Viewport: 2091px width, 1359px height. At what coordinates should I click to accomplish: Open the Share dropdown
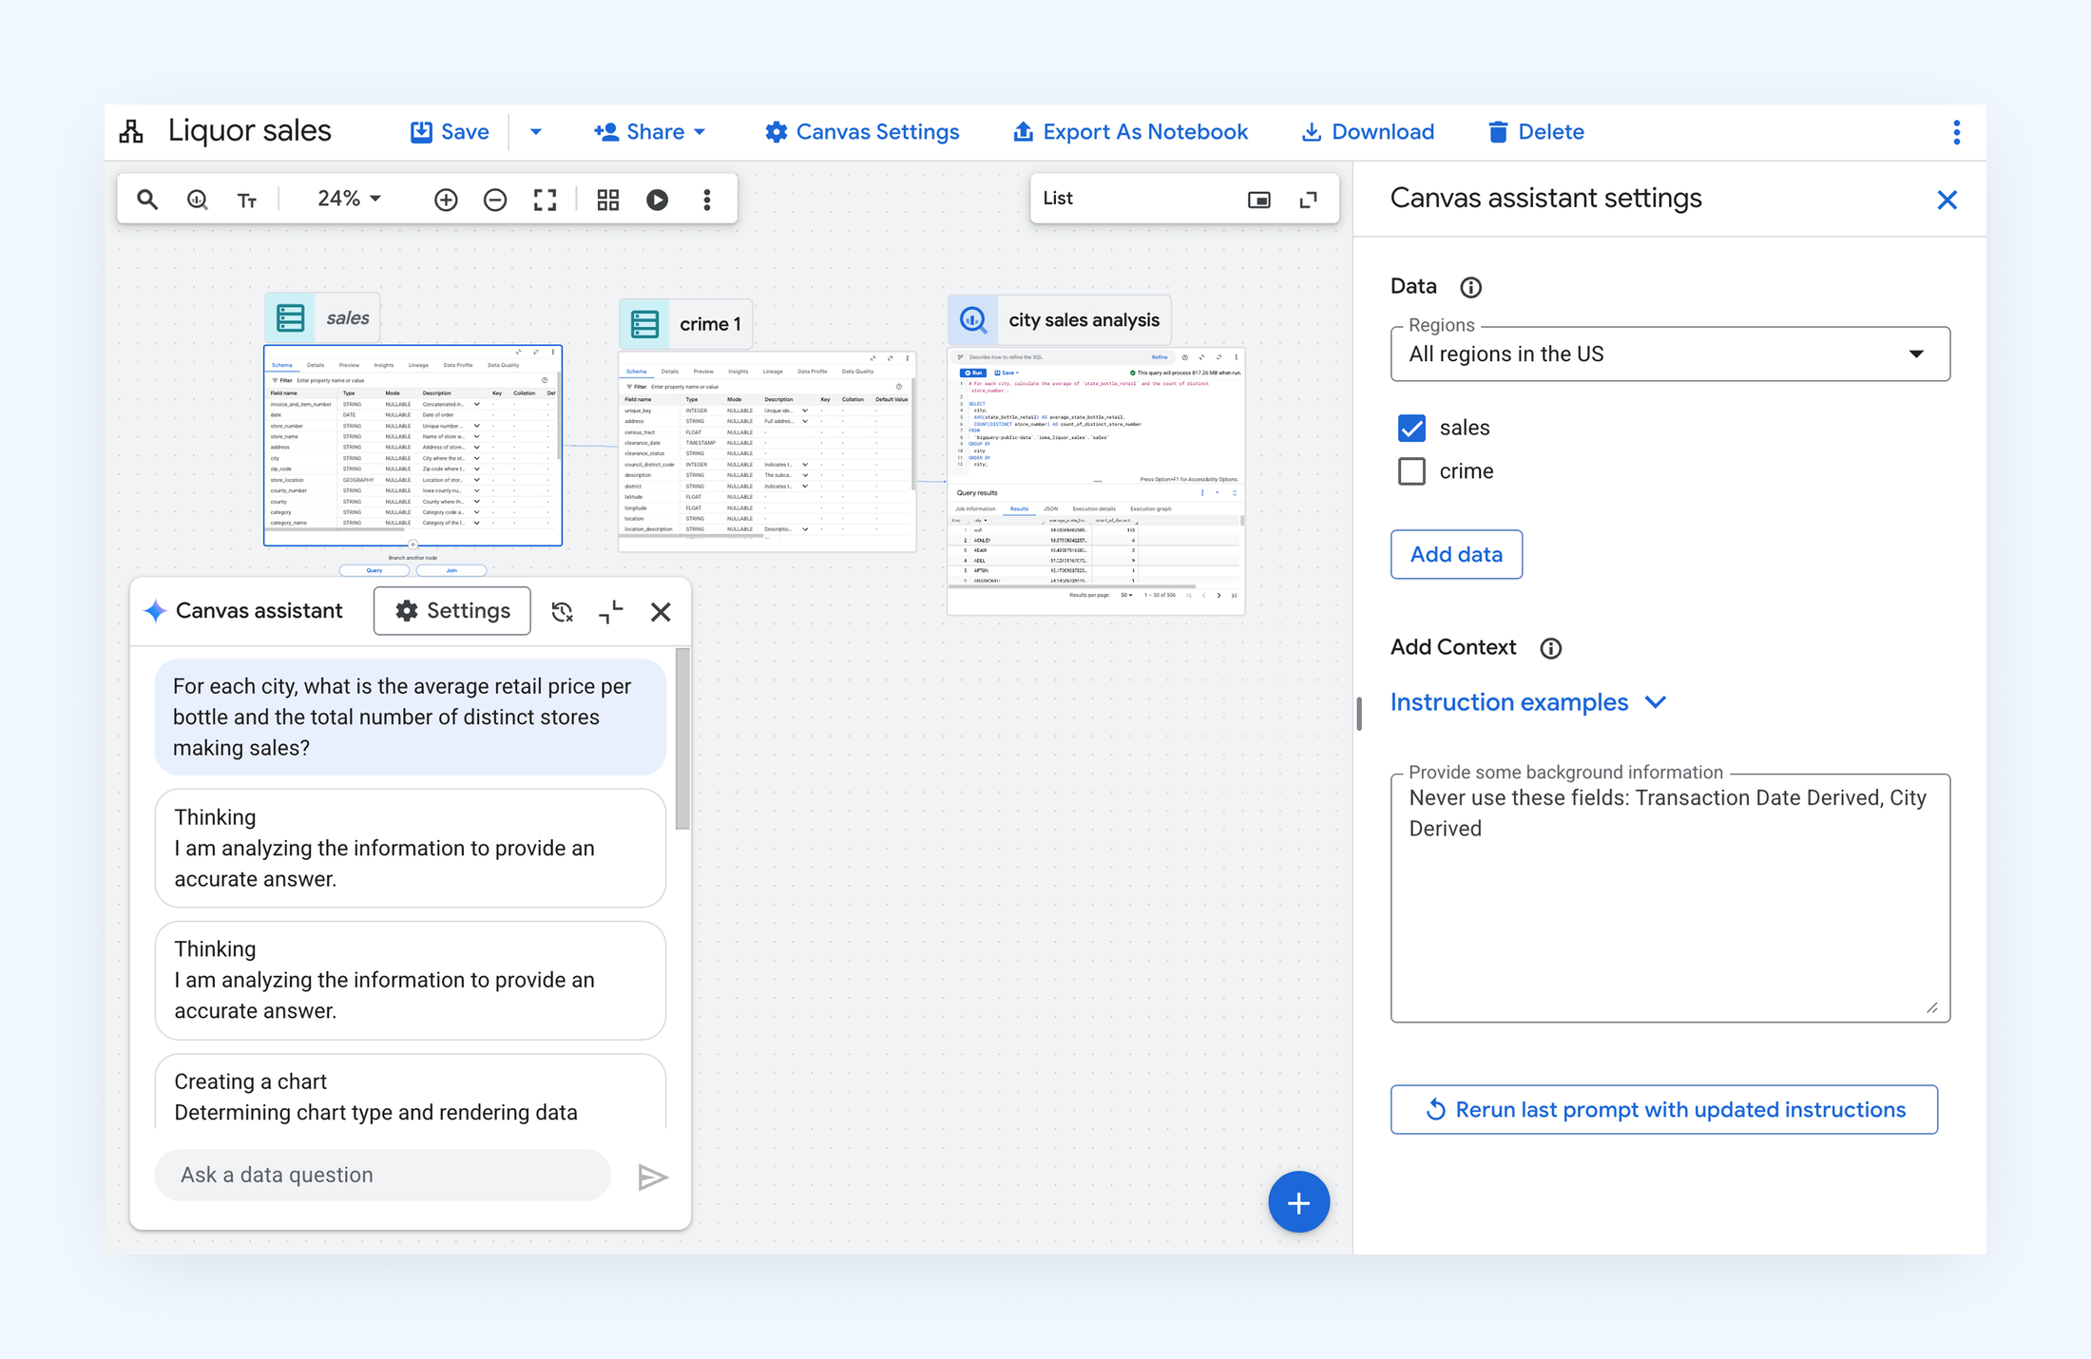click(x=650, y=131)
